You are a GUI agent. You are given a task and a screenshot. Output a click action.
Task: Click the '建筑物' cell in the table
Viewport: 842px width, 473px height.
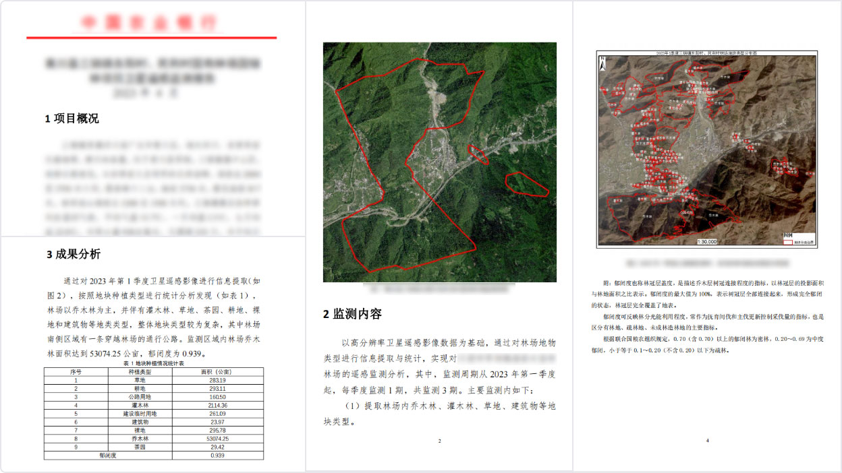click(140, 422)
